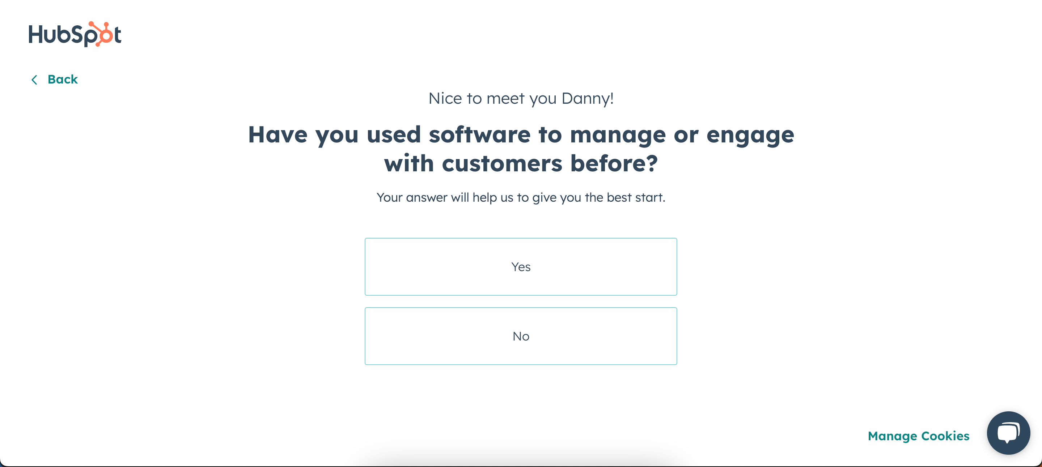Click the word "software" in the heading
Image resolution: width=1042 pixels, height=467 pixels.
click(x=479, y=134)
